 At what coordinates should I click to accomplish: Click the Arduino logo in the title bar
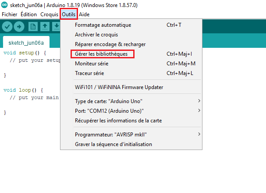click(4, 5)
